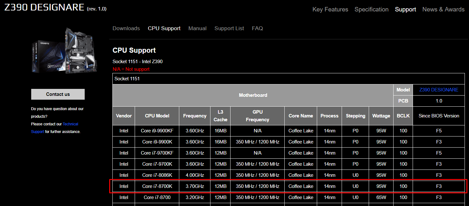Click the L3 Cache column header
Screen dimensions: 469x206
[x=220, y=116]
